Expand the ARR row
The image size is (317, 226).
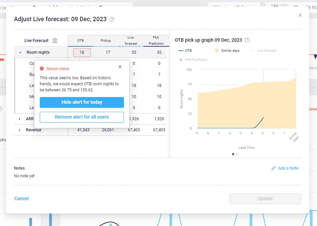20,119
